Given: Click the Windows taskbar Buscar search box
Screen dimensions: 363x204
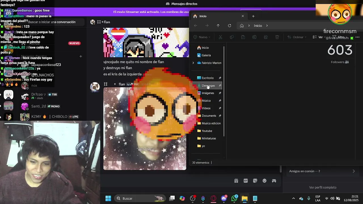Looking at the screenshot, I should pos(140,198).
